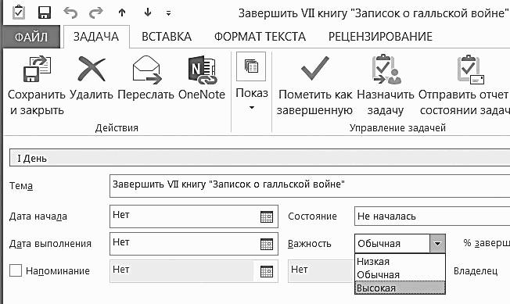The height and width of the screenshot is (304, 510).
Task: Expand the Показ dropdown arrow
Action: pos(251,108)
